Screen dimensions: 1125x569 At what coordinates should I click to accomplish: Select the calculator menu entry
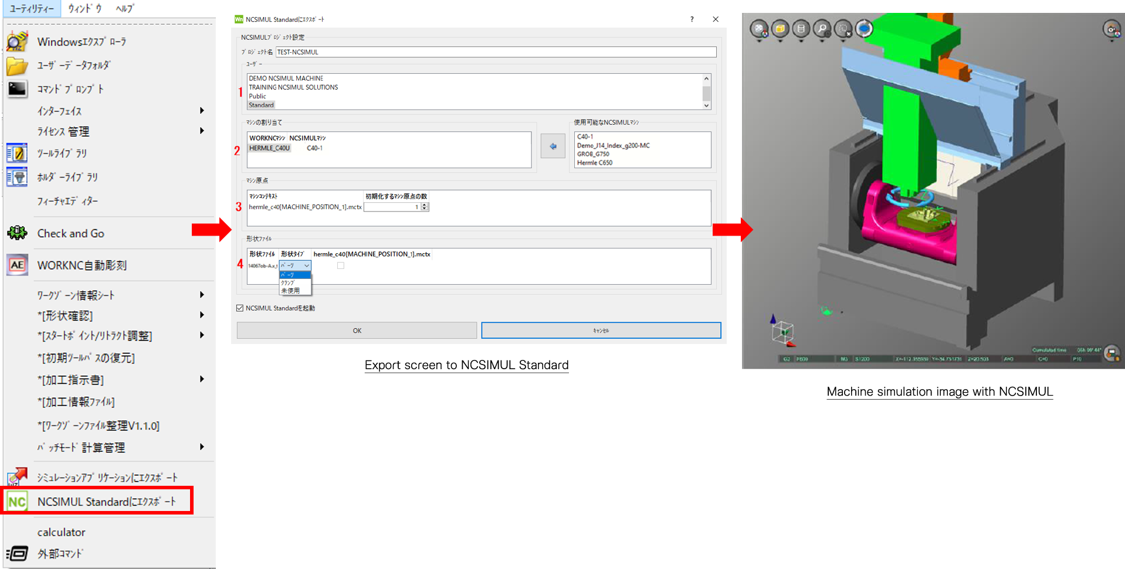[x=61, y=532]
